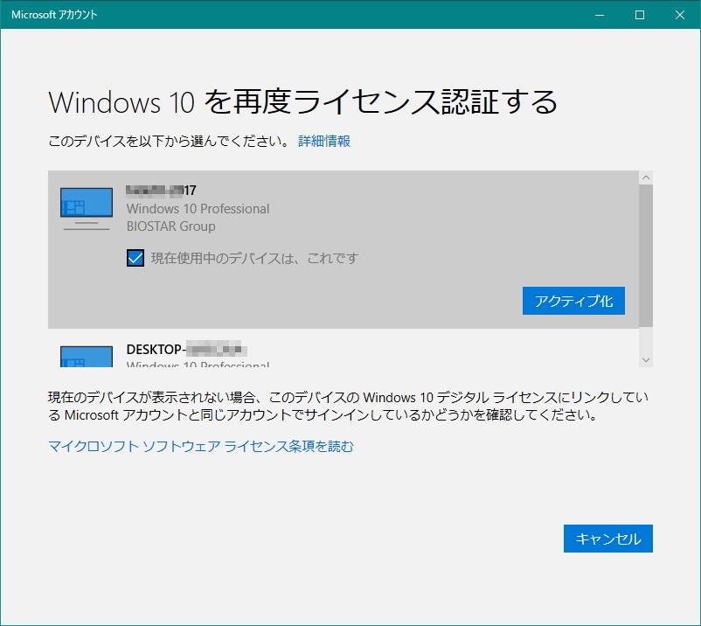Screen dimensions: 701x626
Task: Click the アクティブ化 button
Action: tap(573, 301)
